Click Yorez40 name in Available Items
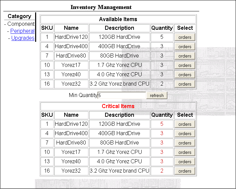This screenshot has height=189, width=236. point(71,74)
